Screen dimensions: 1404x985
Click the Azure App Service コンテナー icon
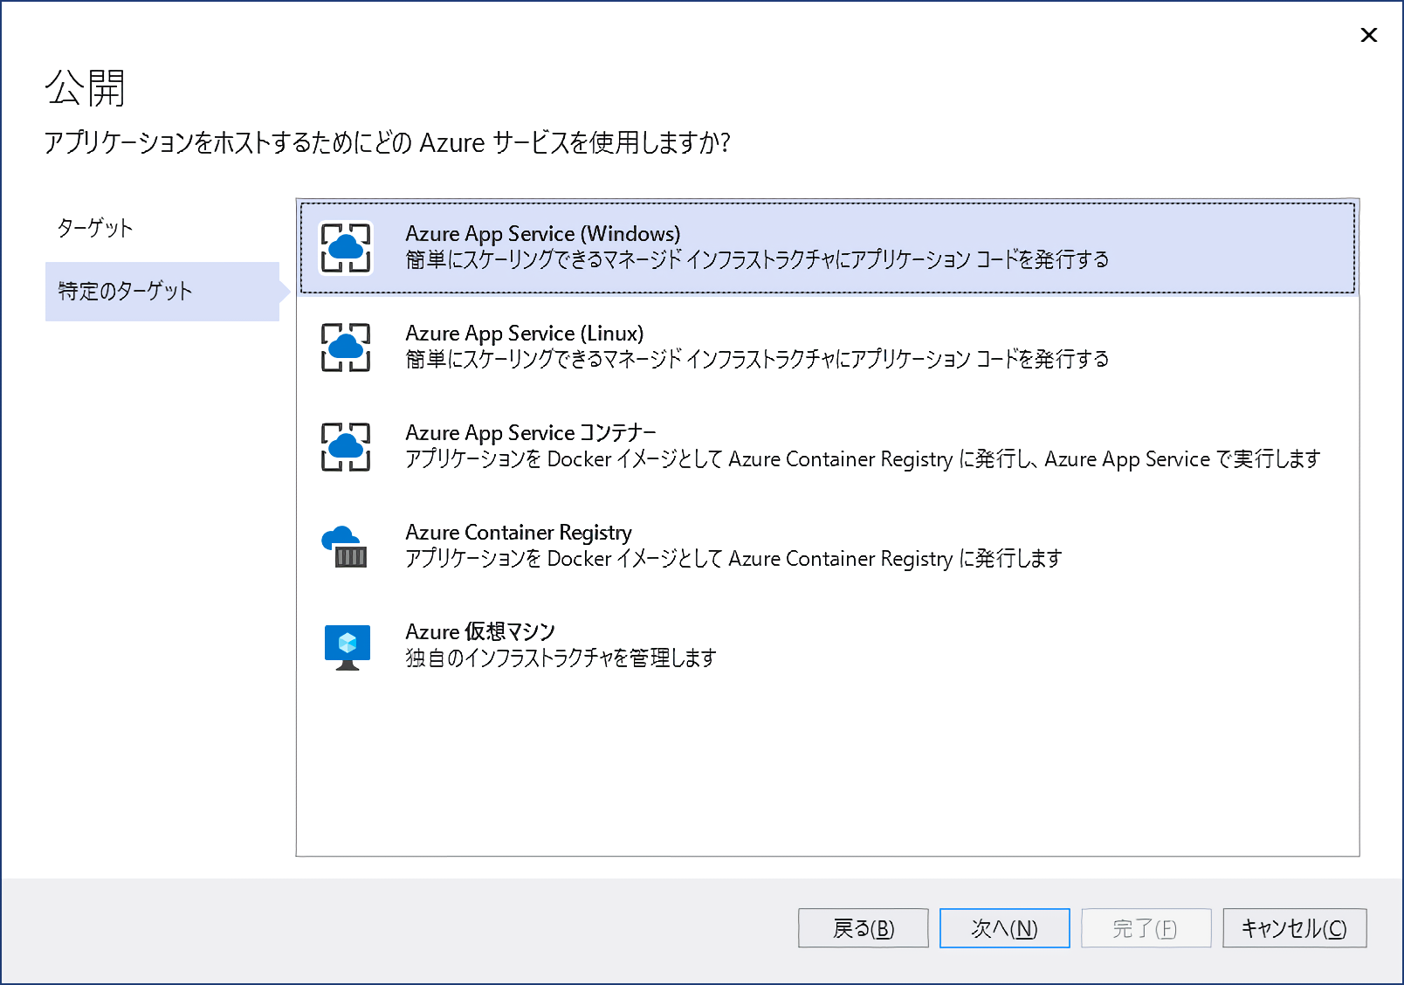(346, 447)
